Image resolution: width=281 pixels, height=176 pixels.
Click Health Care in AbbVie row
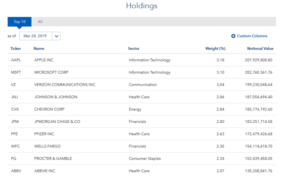139,171
